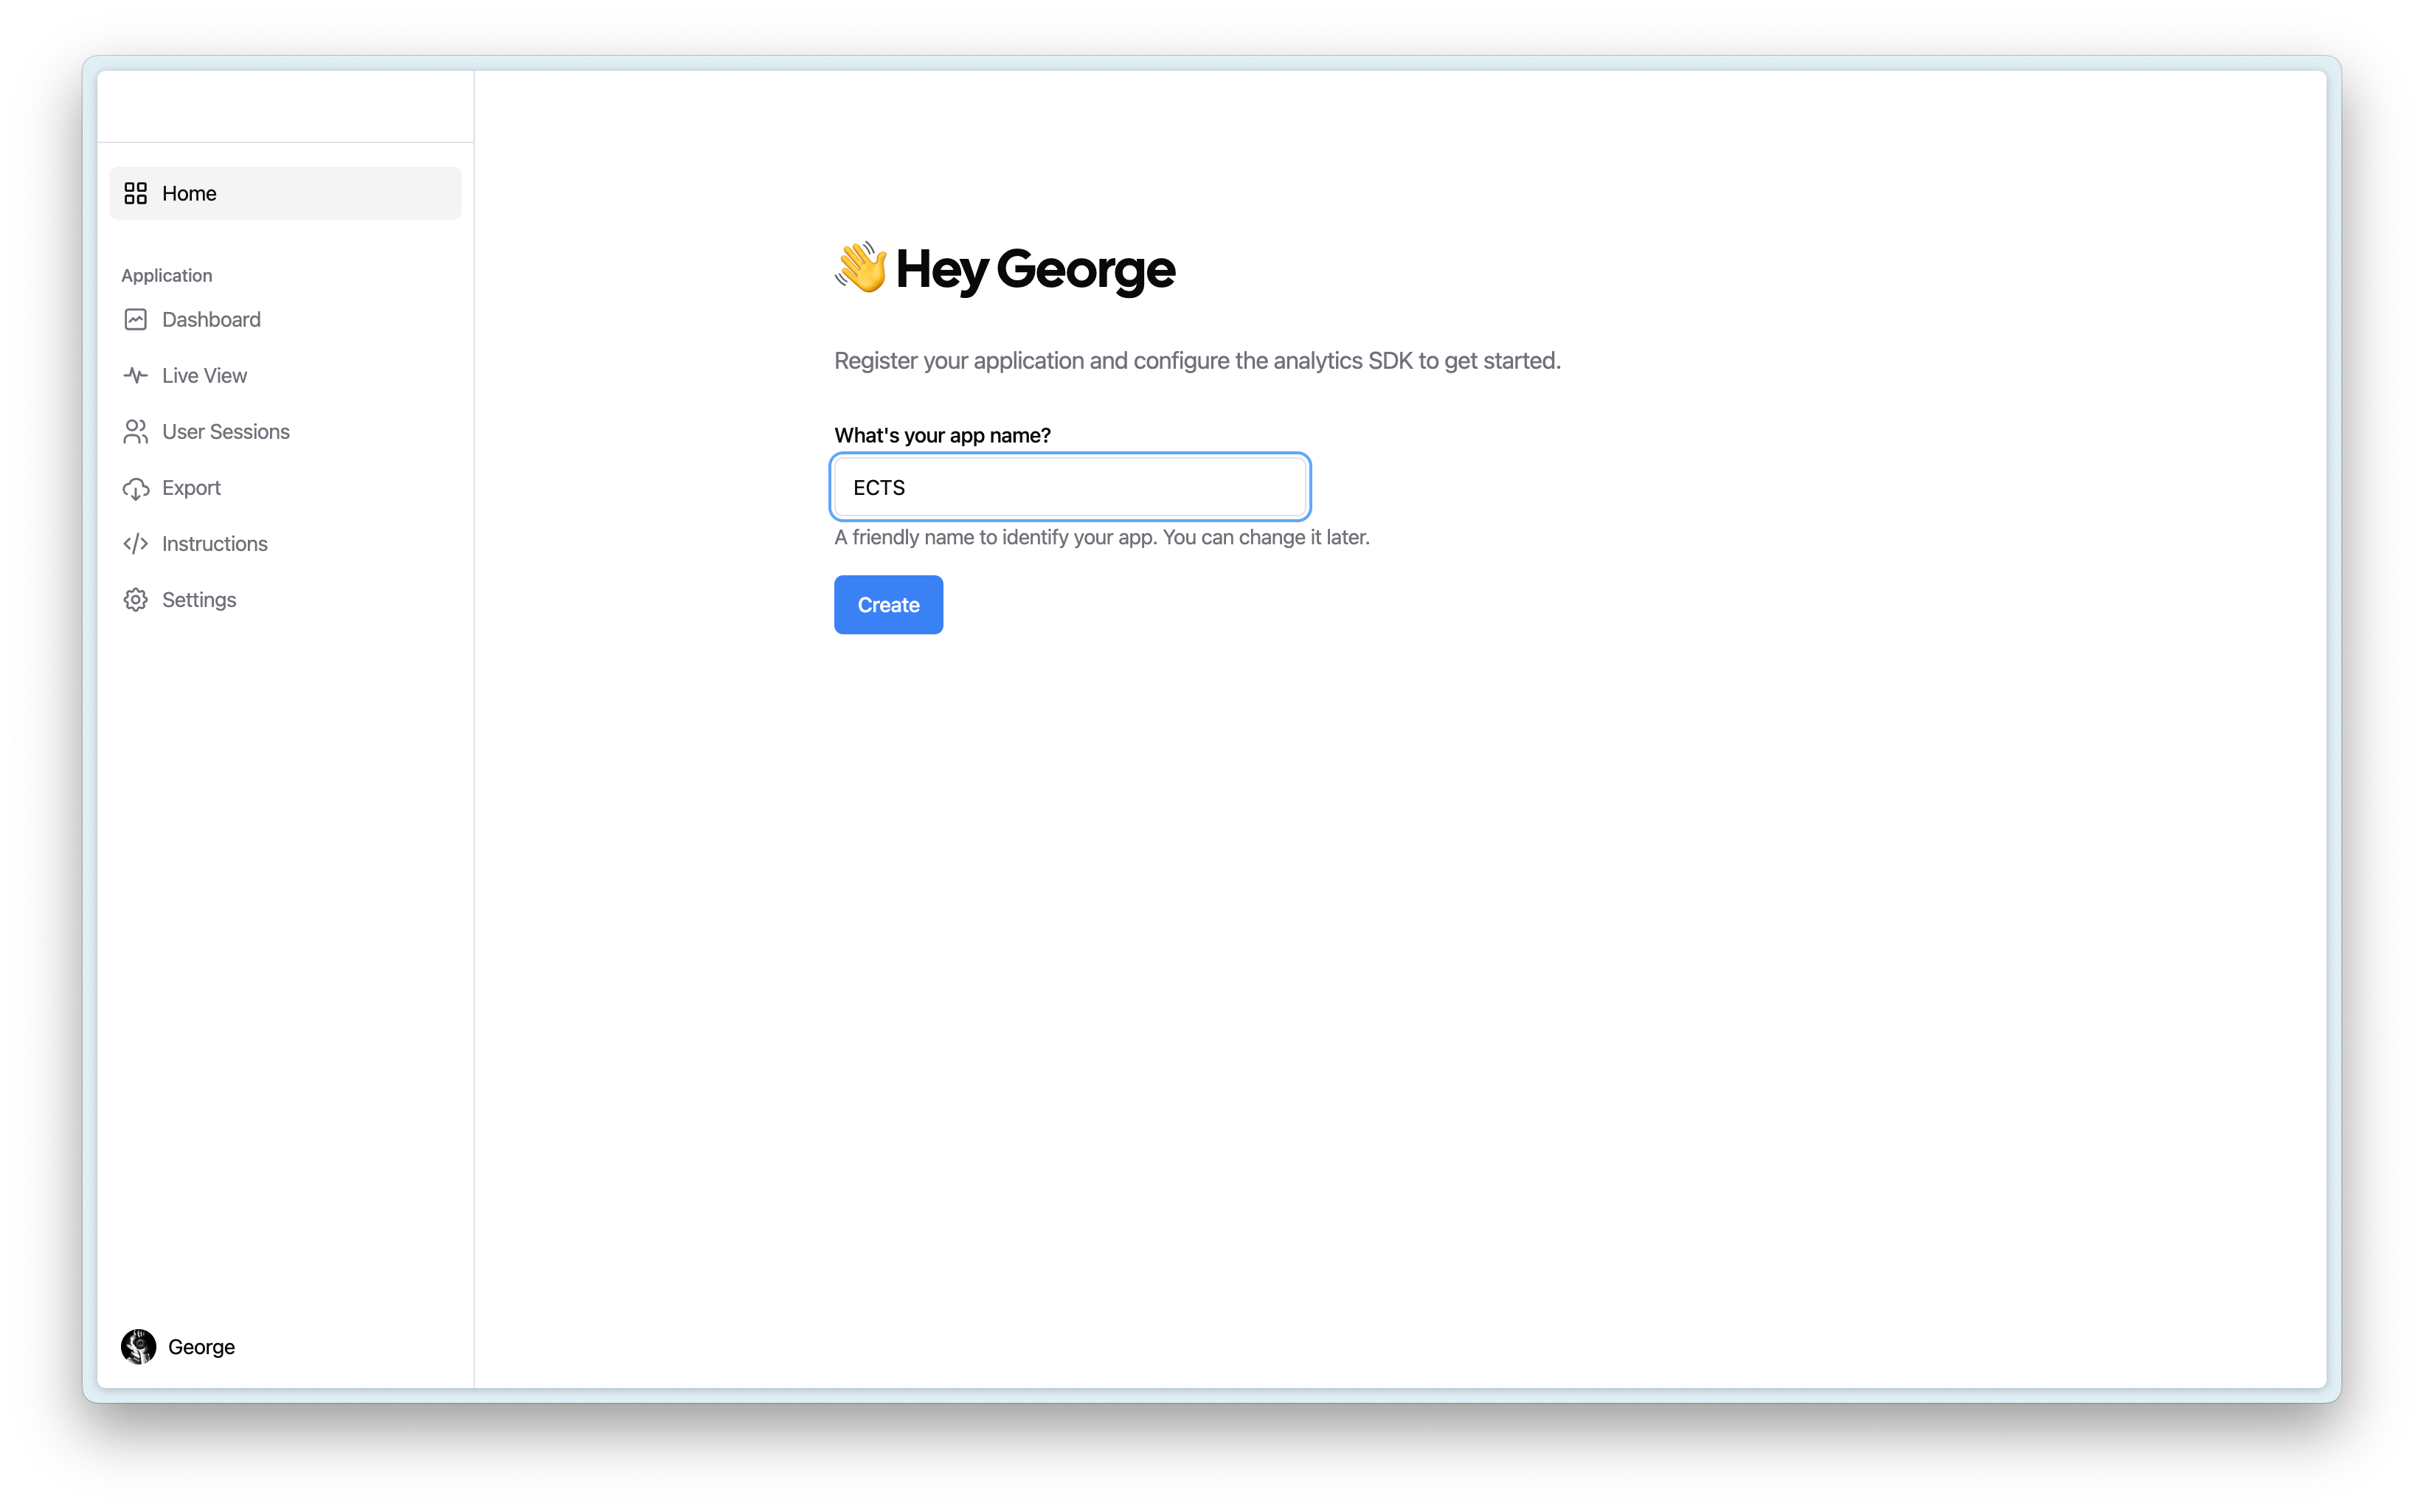The height and width of the screenshot is (1512, 2424).
Task: Click the User Sessions icon
Action: click(x=136, y=430)
